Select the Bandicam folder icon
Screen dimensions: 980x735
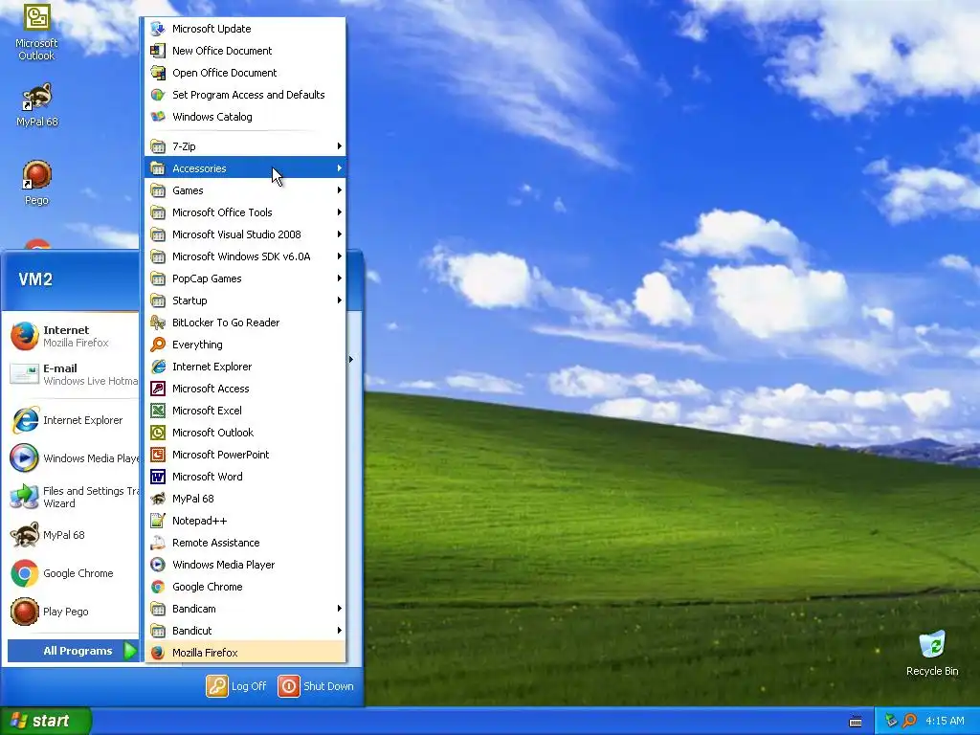158,609
